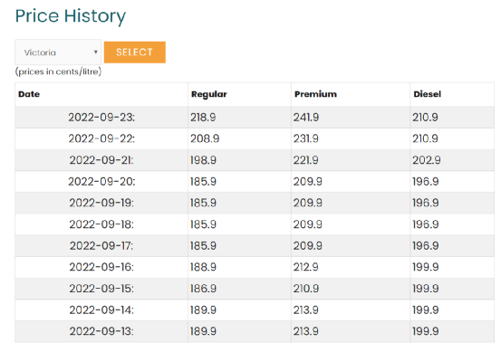Click Premium price 212.9 on 2022-09-16
This screenshot has width=501, height=343.
point(306,267)
